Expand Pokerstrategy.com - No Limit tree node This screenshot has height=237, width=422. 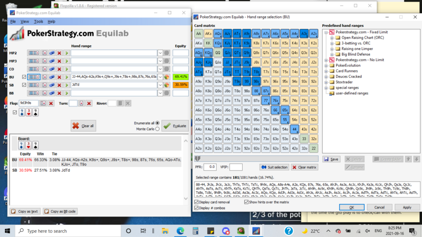(326, 60)
